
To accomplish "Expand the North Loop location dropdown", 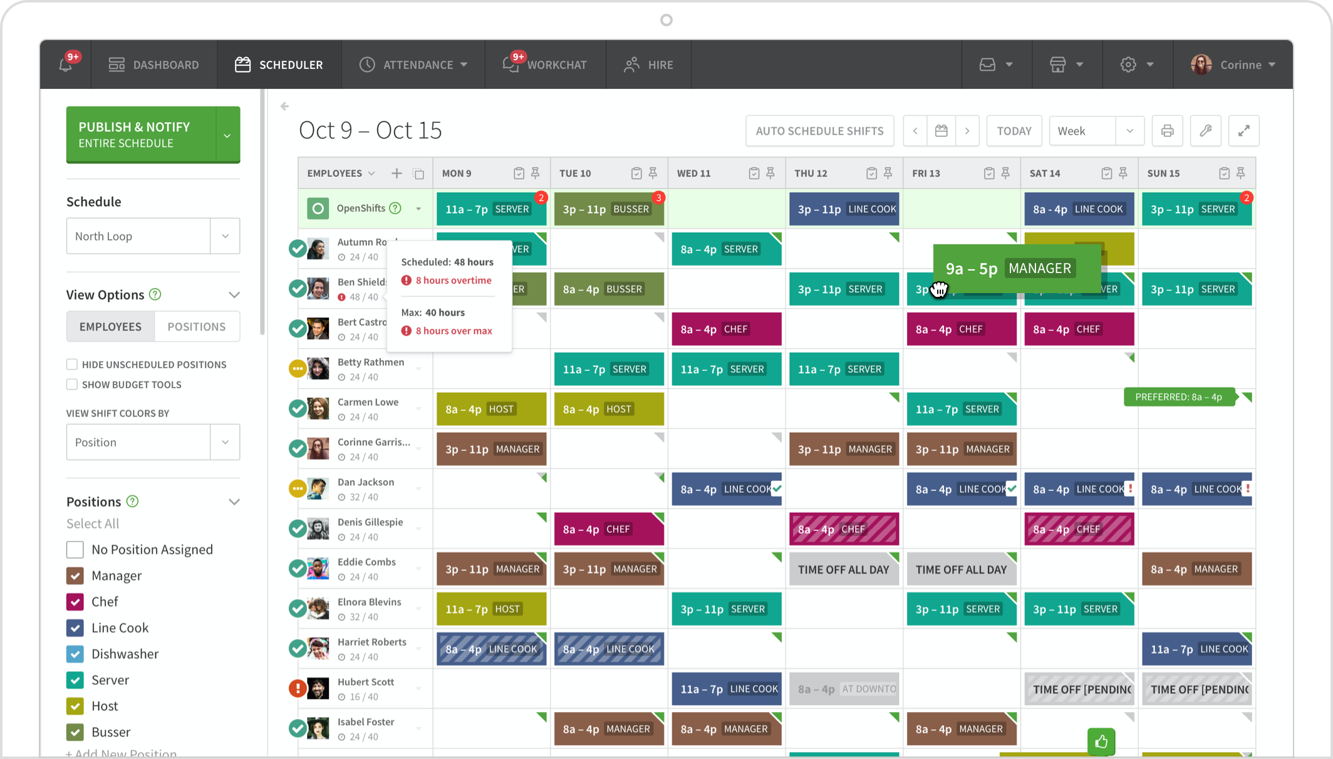I will coord(226,235).
